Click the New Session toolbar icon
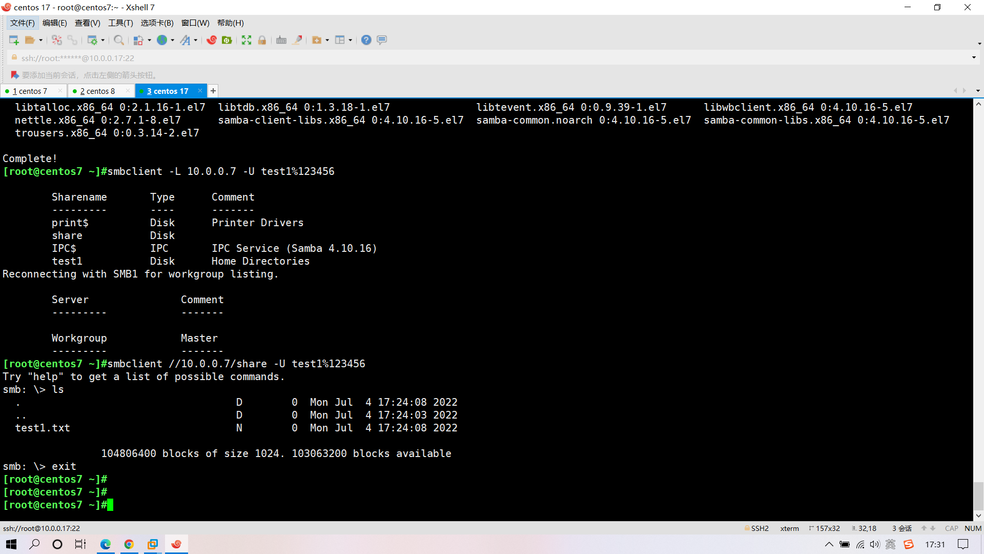 pyautogui.click(x=14, y=40)
